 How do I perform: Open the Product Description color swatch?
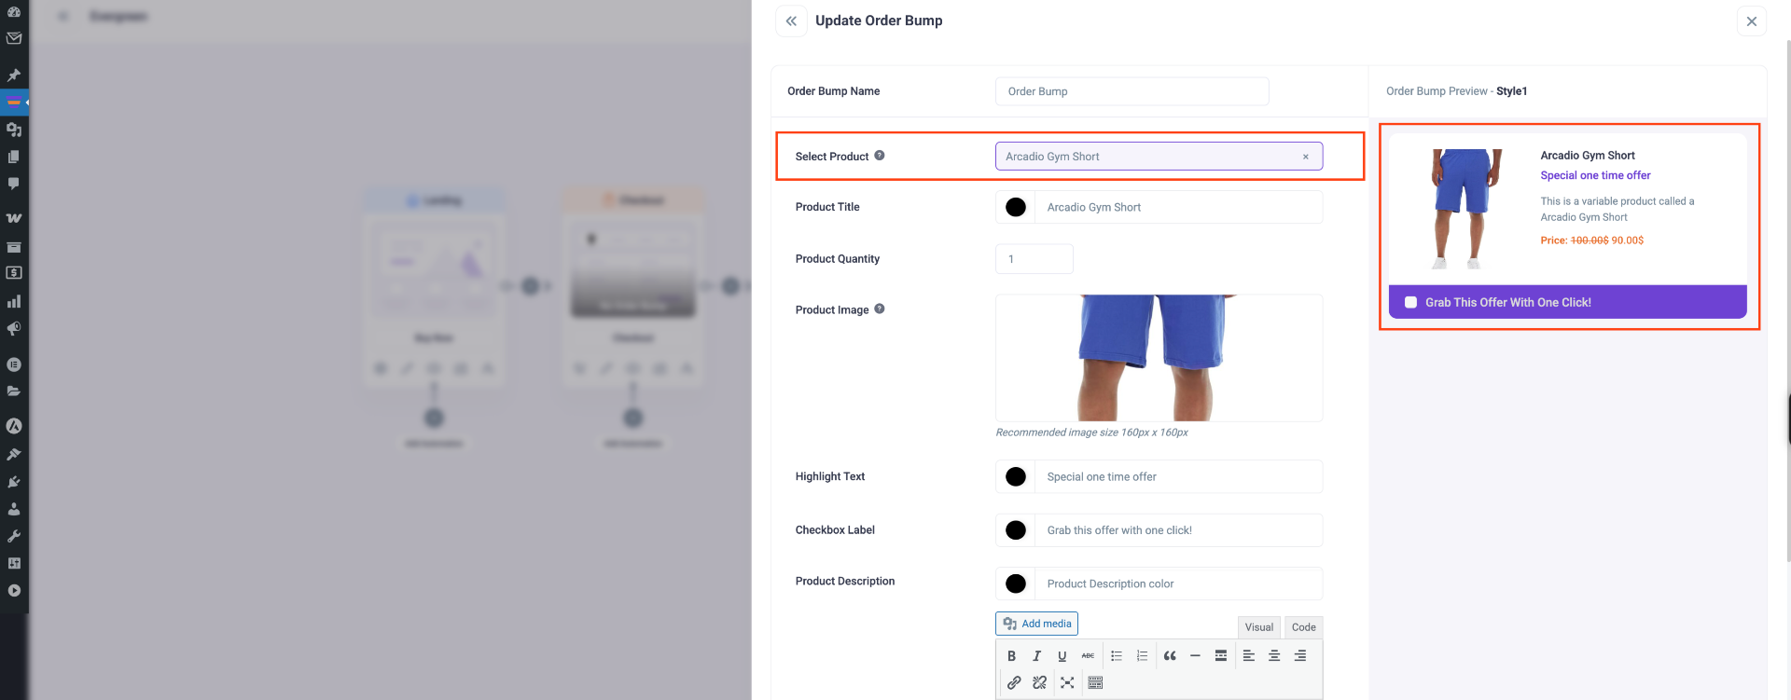(1016, 583)
